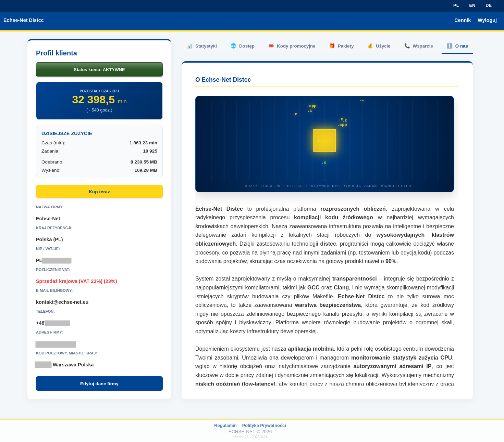The height and width of the screenshot is (442, 504).
Task: Click the distcc core banner image
Action: tap(324, 144)
